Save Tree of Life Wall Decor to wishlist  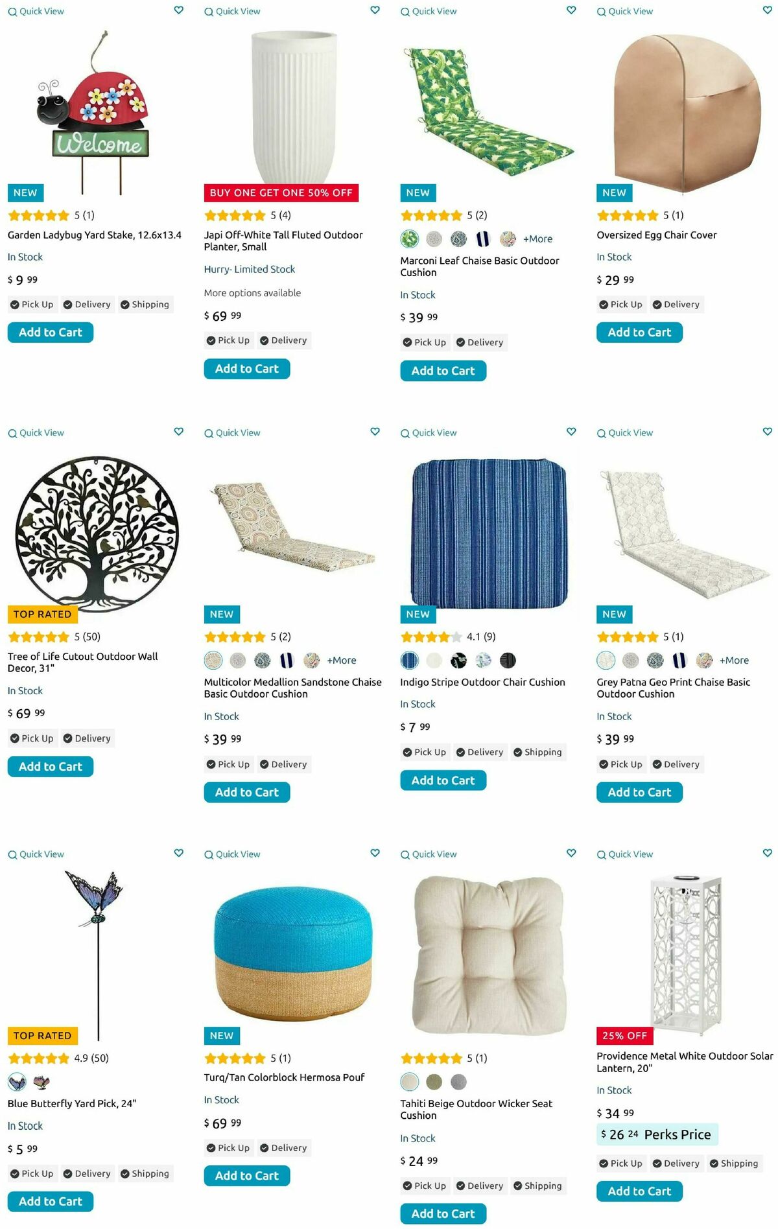tap(179, 432)
